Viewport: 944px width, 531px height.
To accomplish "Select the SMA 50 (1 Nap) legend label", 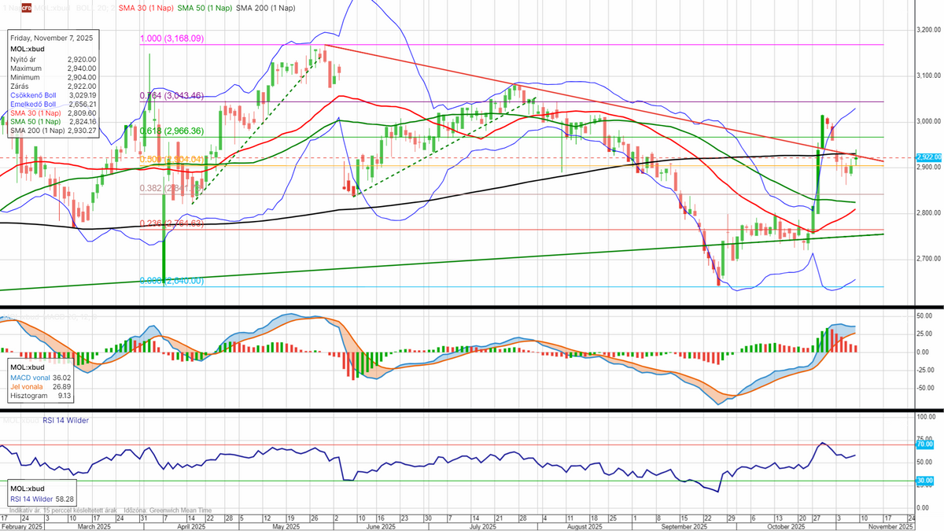I will 203,8.
